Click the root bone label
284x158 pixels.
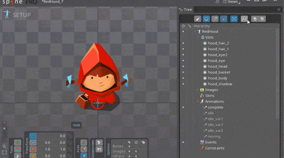(76, 125)
